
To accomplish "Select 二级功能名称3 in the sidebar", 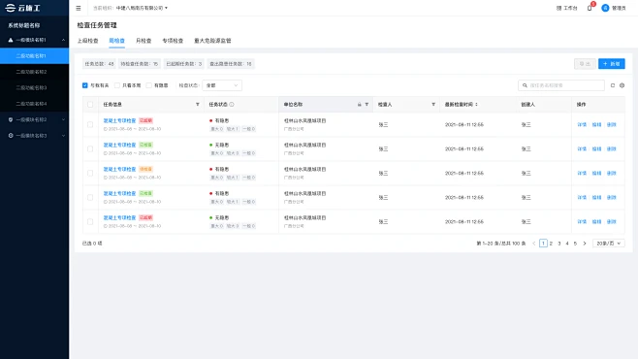I will click(35, 87).
